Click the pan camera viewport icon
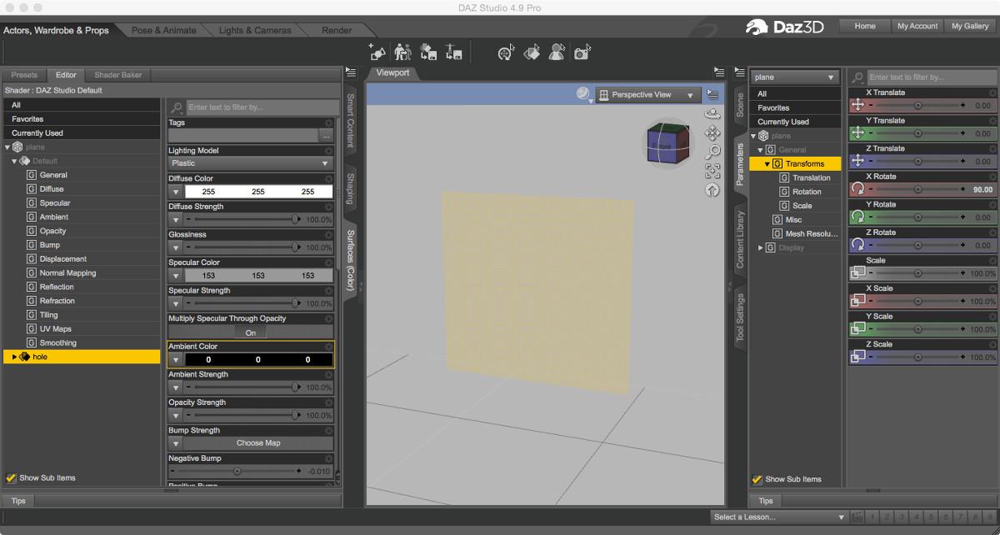Viewport: 1000px width, 535px height. pyautogui.click(x=712, y=133)
